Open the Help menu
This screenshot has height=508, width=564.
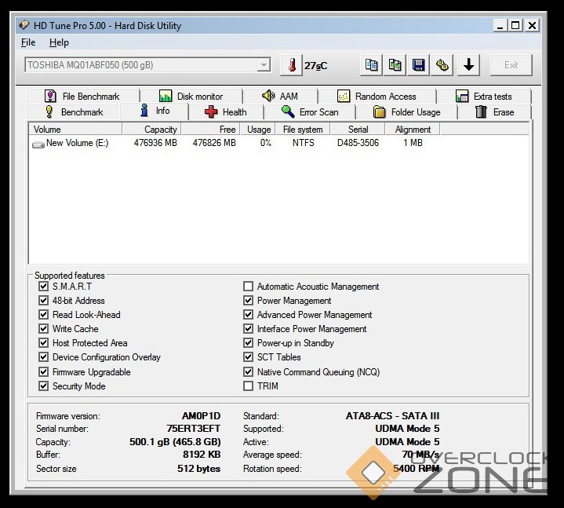(59, 42)
